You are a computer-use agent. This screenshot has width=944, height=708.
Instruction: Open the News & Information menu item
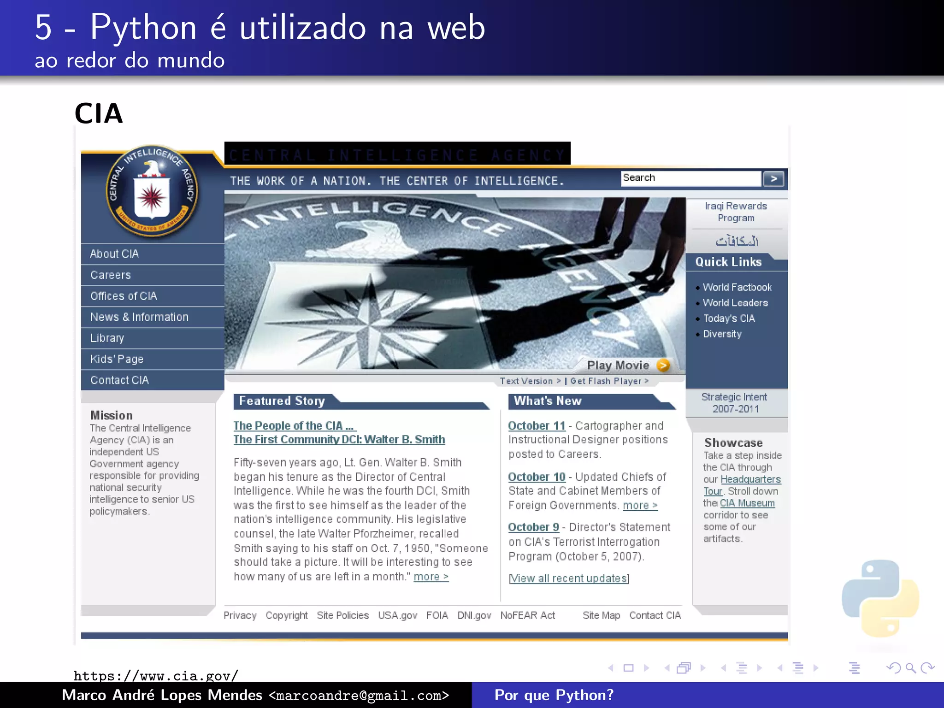click(x=153, y=317)
